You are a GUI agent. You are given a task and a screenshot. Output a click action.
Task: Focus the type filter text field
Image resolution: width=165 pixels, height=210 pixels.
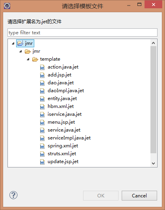pos(82,33)
